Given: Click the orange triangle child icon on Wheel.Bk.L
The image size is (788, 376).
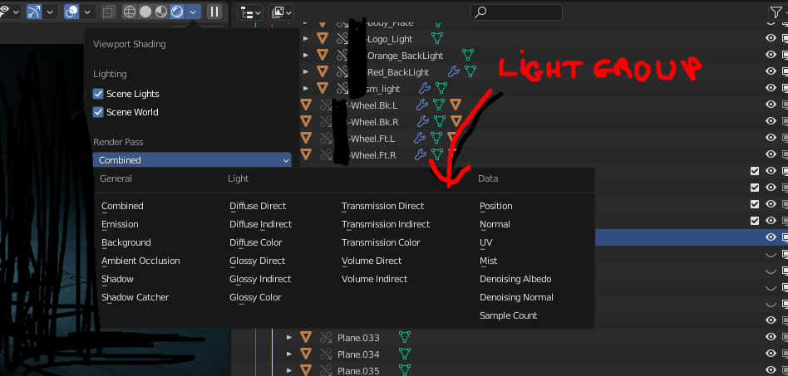Looking at the screenshot, I should tap(456, 105).
